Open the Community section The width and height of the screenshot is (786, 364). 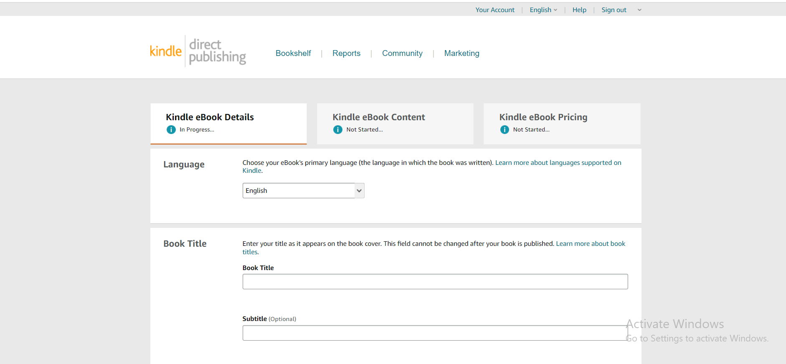click(x=402, y=53)
